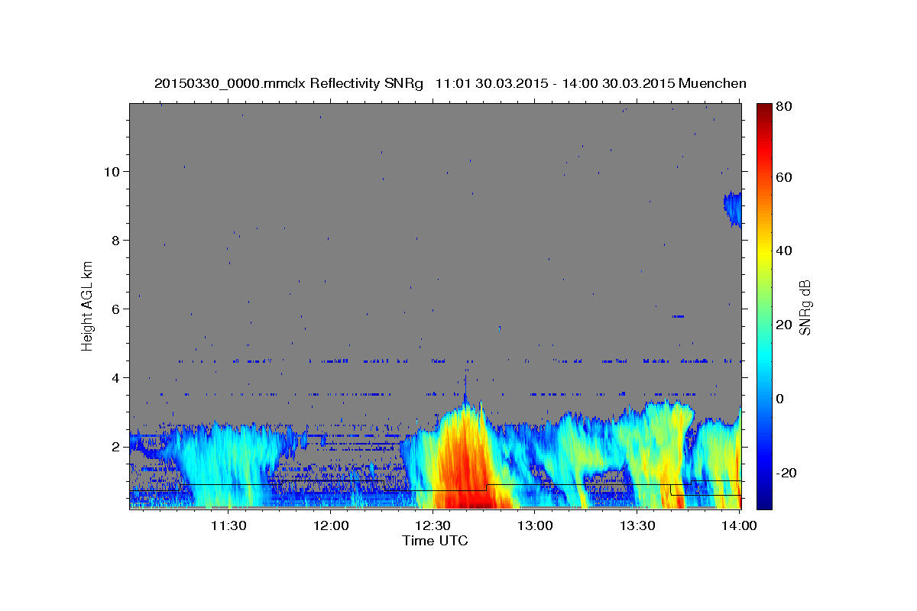Click the plot title text '20150330_0000.mmclx Reflectivity SNRg'
Screen dimensions: 917x611
pos(289,83)
